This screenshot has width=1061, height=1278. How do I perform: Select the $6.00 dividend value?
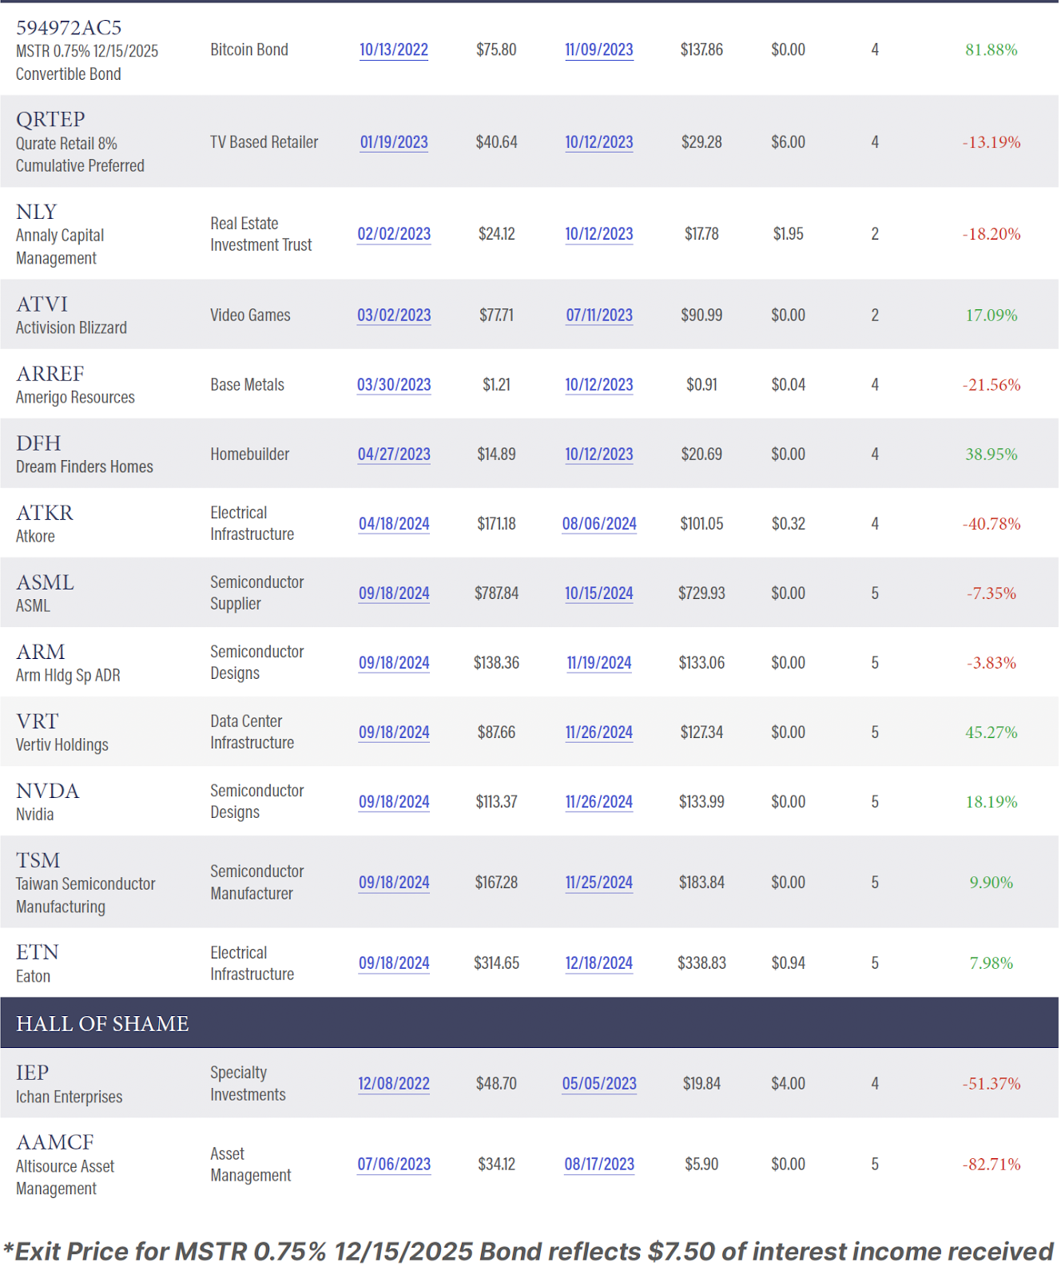[x=789, y=142]
